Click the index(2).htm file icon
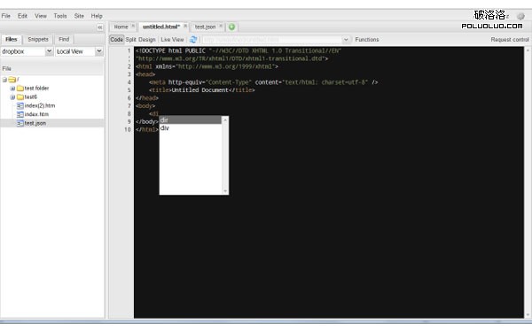 pos(20,105)
